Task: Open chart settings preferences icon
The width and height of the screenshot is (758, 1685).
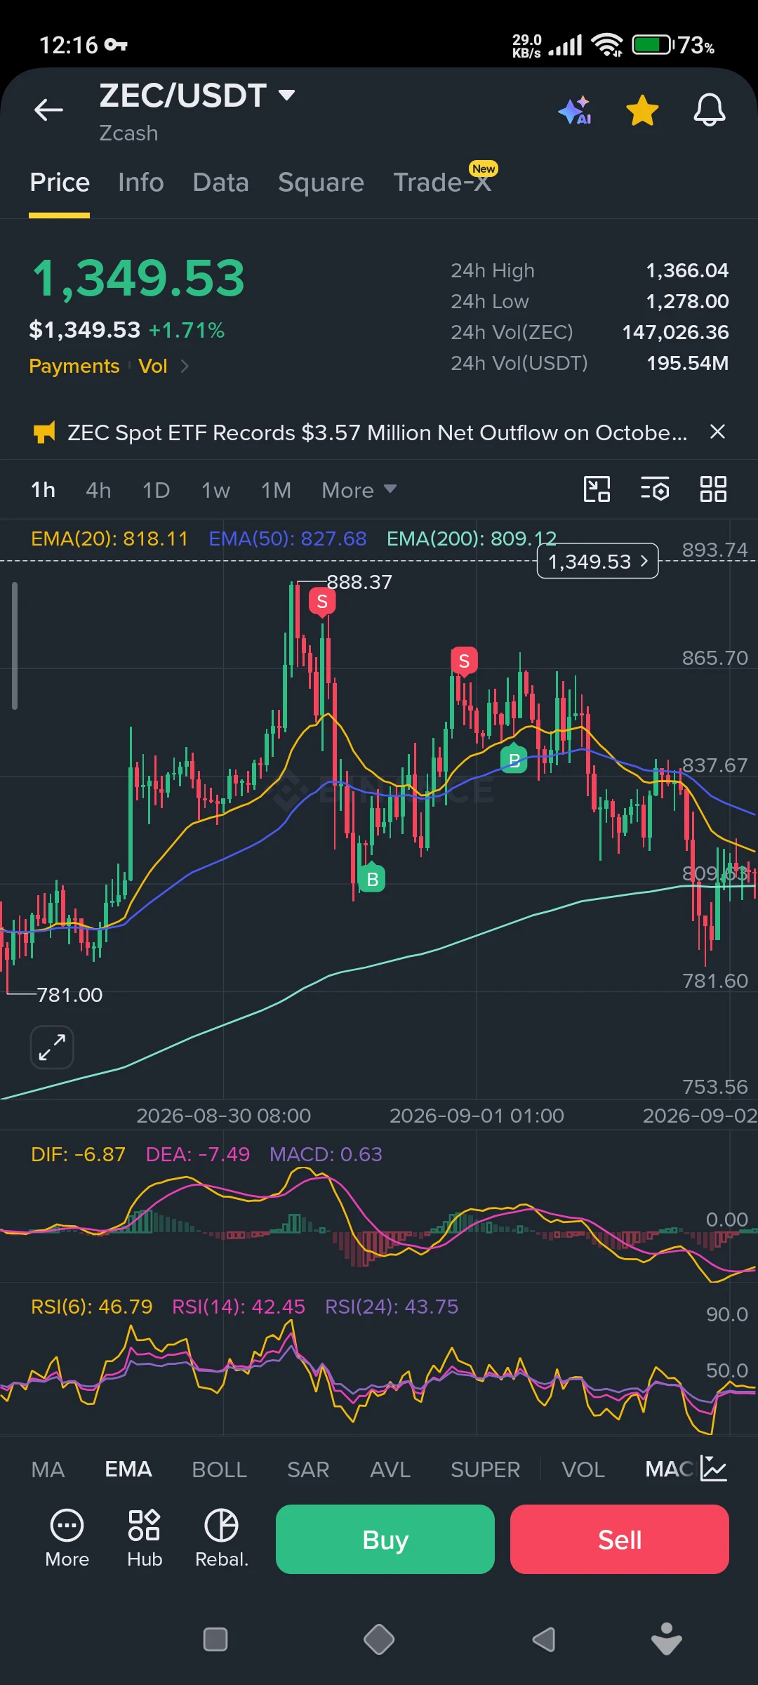Action: [x=655, y=489]
